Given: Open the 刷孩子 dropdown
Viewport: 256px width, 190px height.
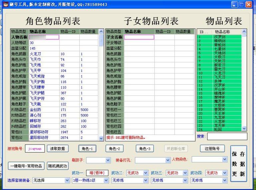Looking at the screenshot, I should [108, 160].
